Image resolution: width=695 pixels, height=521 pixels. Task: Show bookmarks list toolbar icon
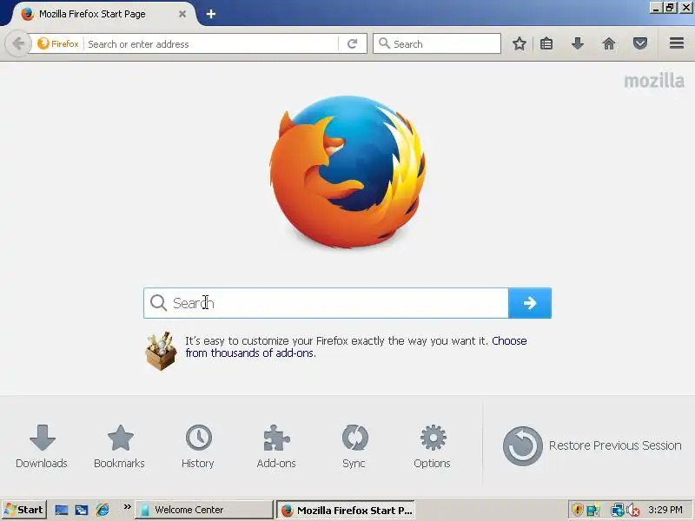(x=546, y=43)
